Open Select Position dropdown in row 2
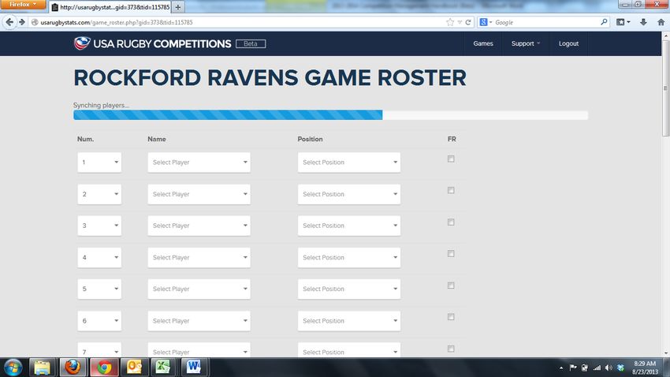The height and width of the screenshot is (377, 670). (x=348, y=194)
